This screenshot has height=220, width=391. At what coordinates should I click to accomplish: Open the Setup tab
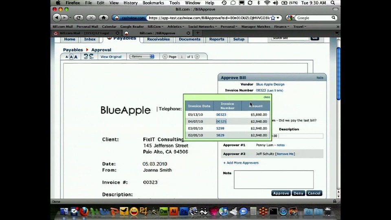[239, 39]
